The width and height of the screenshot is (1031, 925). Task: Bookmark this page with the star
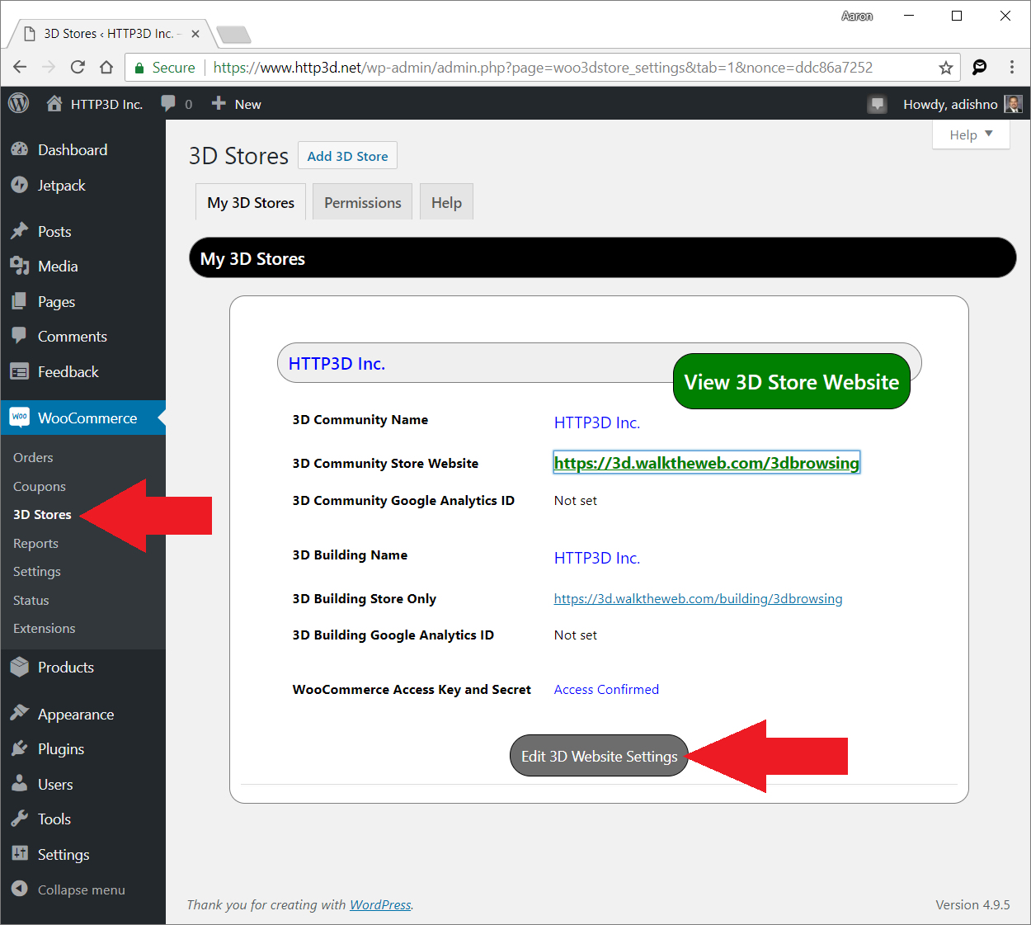945,68
